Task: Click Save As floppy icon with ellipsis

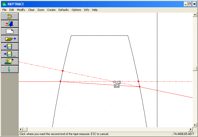Action: (x=10, y=54)
